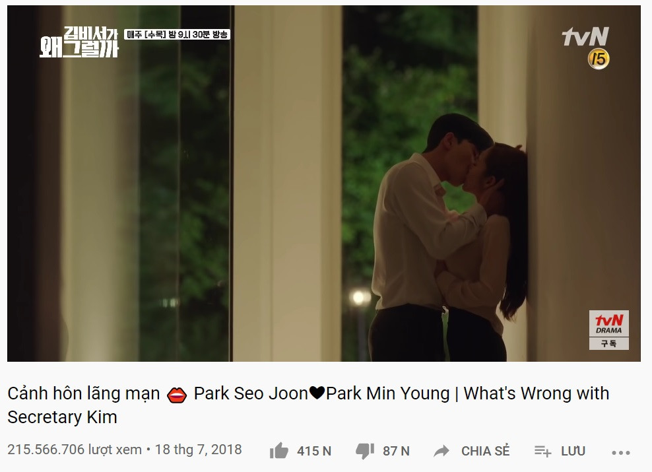Click the CHIA SẺ share button
The height and width of the screenshot is (472, 652).
click(x=485, y=451)
